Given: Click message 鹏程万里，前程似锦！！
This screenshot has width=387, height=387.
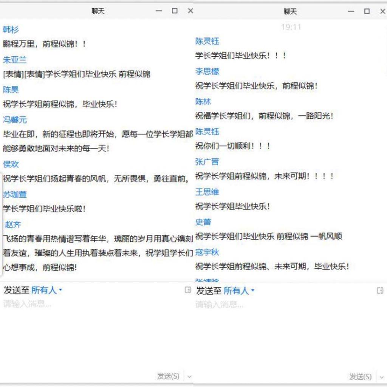Looking at the screenshot, I should 45,44.
